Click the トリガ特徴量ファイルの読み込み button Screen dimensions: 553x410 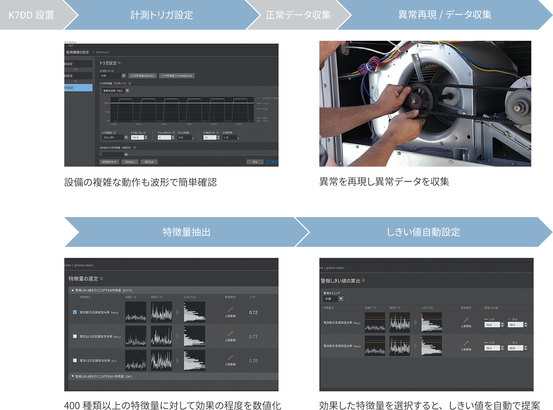[177, 76]
